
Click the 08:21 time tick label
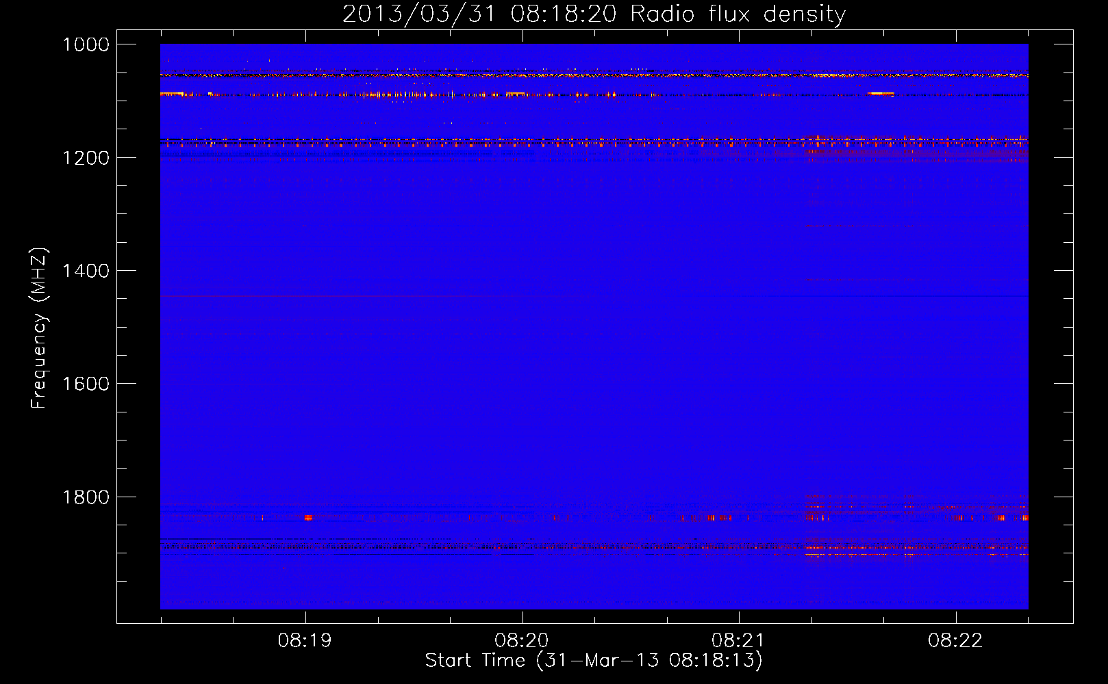click(x=738, y=641)
